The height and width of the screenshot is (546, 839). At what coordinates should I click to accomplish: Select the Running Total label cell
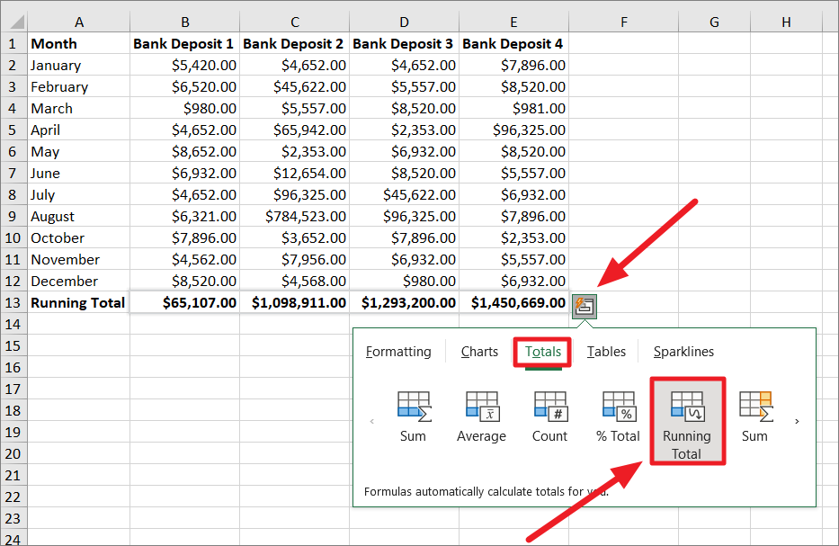tap(78, 302)
